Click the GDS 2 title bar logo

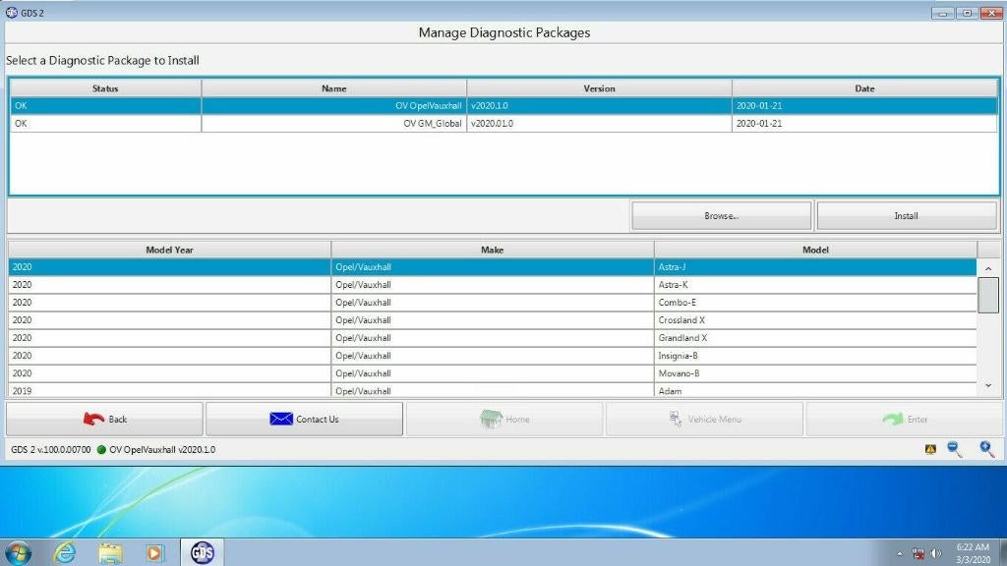tap(12, 12)
